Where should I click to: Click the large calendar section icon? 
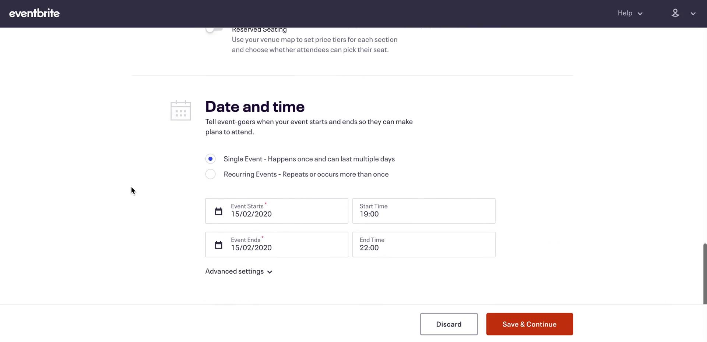click(x=181, y=110)
